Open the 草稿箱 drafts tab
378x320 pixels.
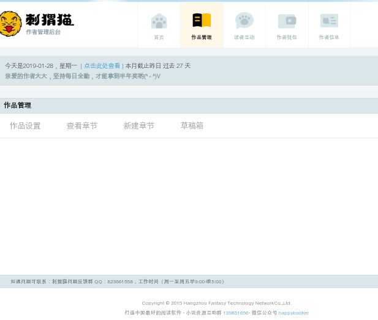pyautogui.click(x=192, y=125)
